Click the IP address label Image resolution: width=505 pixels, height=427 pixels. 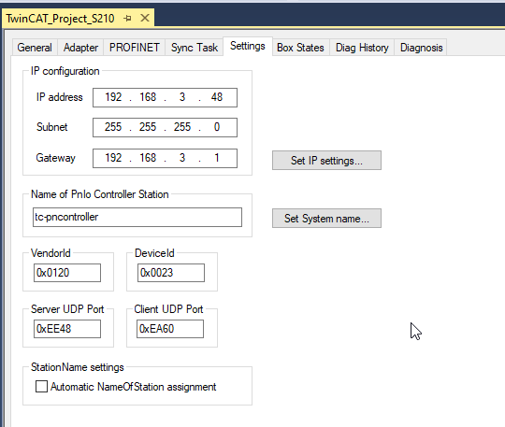click(60, 97)
